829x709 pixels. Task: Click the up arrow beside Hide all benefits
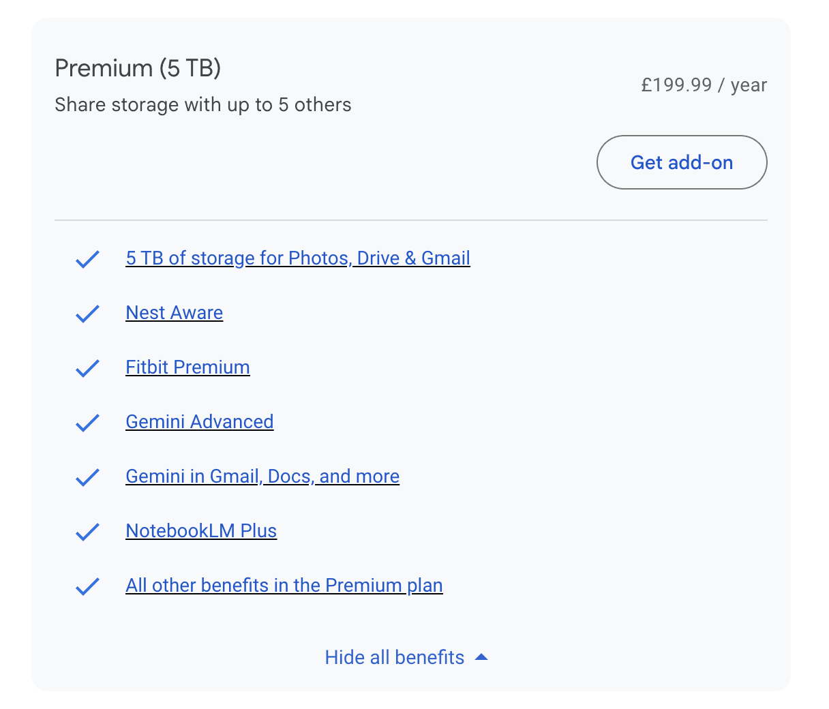point(481,657)
